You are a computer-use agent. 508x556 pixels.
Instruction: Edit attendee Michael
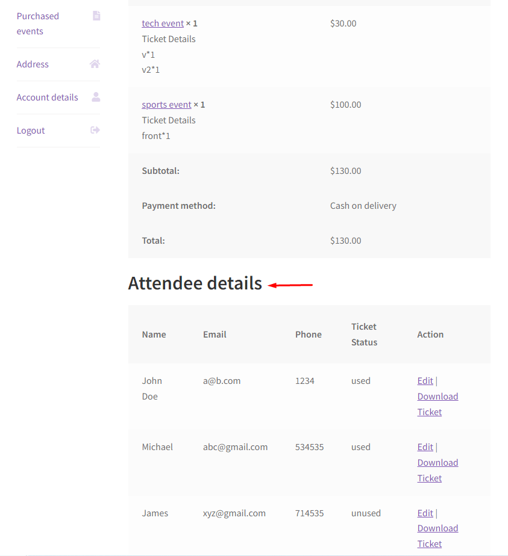pyautogui.click(x=425, y=447)
